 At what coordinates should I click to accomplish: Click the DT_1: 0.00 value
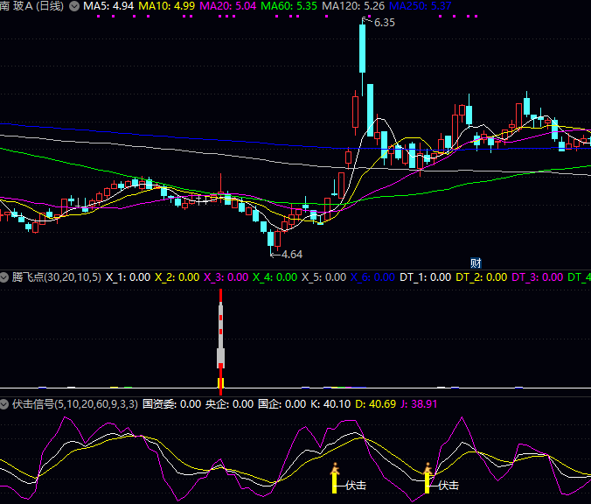(x=425, y=277)
